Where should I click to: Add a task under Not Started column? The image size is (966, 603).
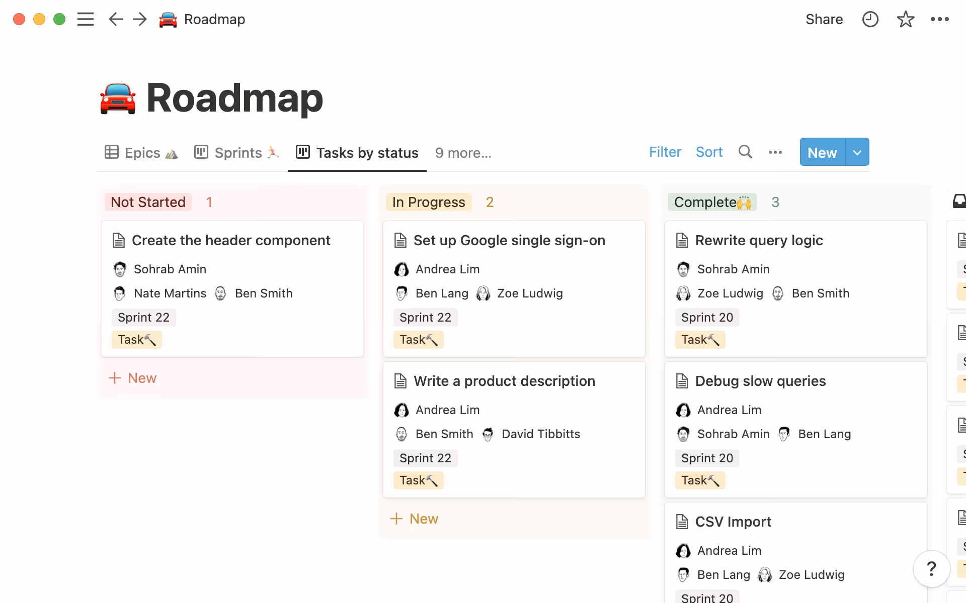(x=132, y=378)
